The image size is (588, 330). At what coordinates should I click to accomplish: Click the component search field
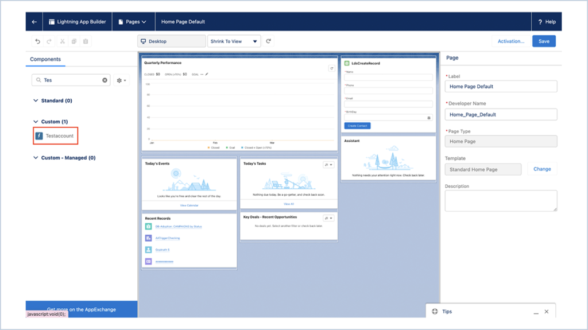click(71, 80)
